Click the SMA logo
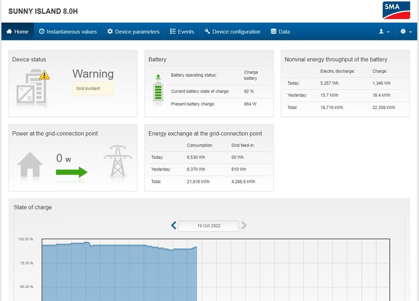 pos(396,10)
